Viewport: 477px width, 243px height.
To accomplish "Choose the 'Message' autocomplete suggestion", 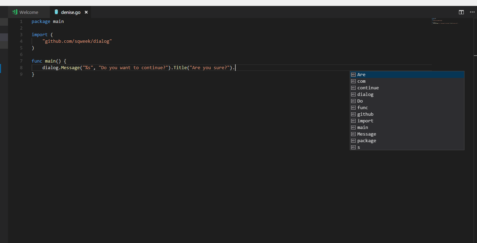I will point(407,134).
